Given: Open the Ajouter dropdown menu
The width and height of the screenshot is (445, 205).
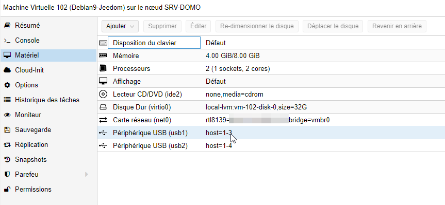Looking at the screenshot, I should pyautogui.click(x=120, y=26).
